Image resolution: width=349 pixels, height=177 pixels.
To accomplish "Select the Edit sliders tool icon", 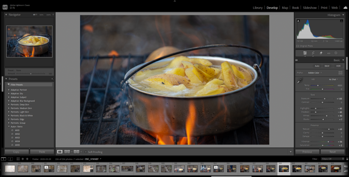I will (x=305, y=53).
